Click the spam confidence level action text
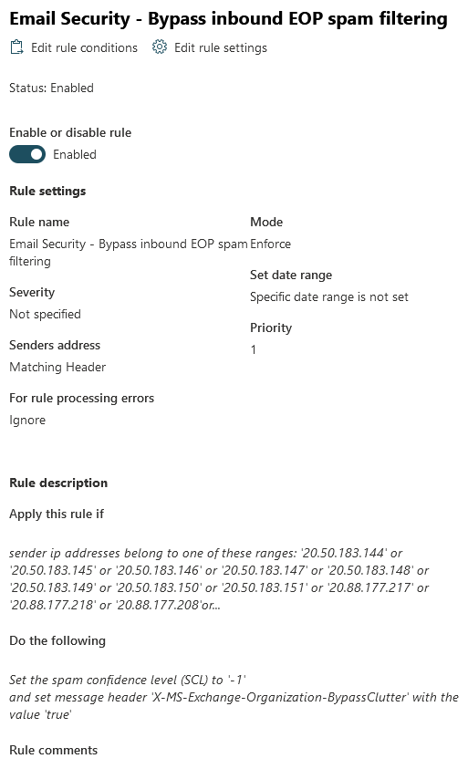 pos(128,680)
